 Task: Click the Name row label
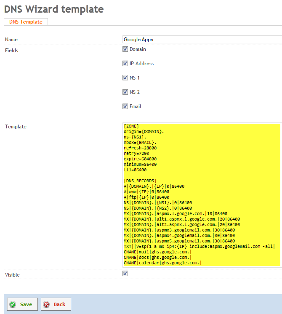click(11, 40)
